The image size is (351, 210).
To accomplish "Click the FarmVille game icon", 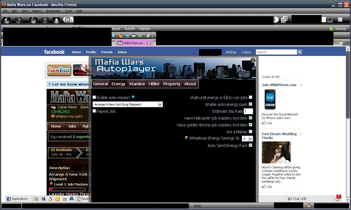I will pyautogui.click(x=59, y=70).
